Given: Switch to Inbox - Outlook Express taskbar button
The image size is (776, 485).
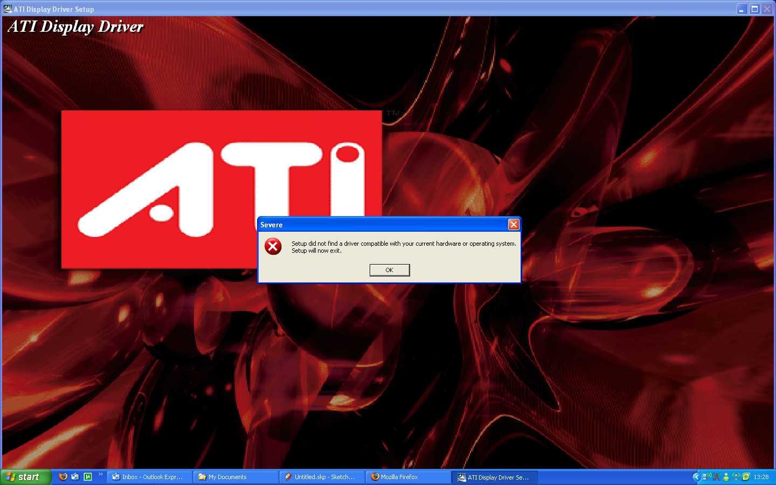Looking at the screenshot, I should pyautogui.click(x=149, y=477).
